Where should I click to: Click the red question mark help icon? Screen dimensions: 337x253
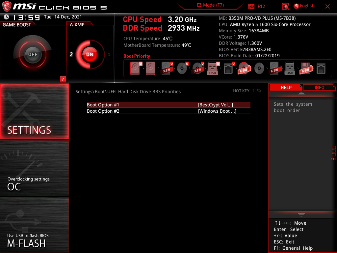[x=63, y=79]
